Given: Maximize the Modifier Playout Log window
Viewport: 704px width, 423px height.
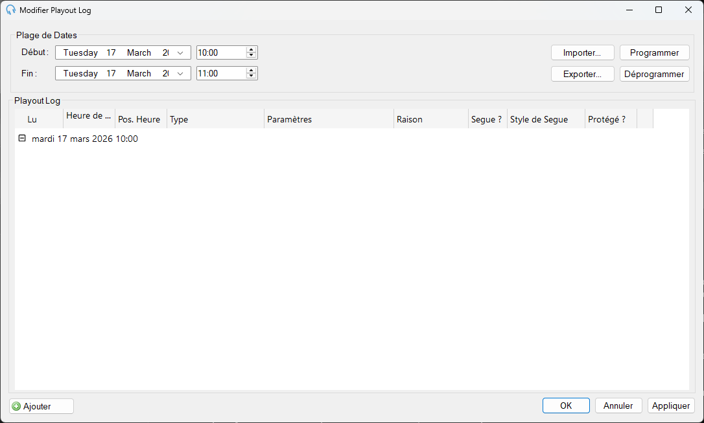Looking at the screenshot, I should click(x=659, y=10).
